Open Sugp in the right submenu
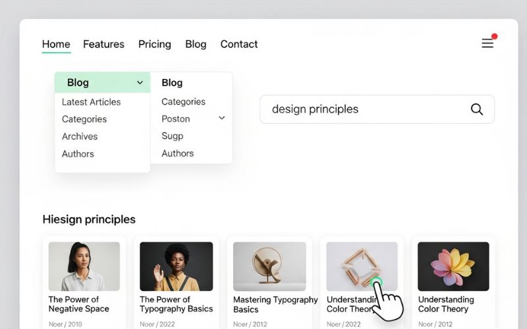This screenshot has height=329, width=527. (173, 136)
